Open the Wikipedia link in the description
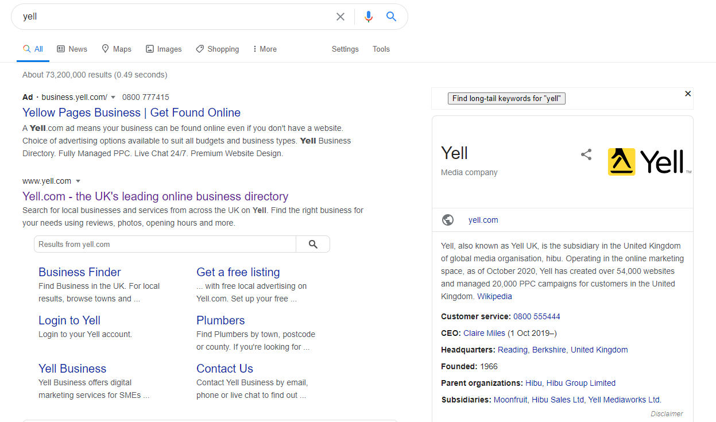This screenshot has width=716, height=422. pyautogui.click(x=494, y=297)
